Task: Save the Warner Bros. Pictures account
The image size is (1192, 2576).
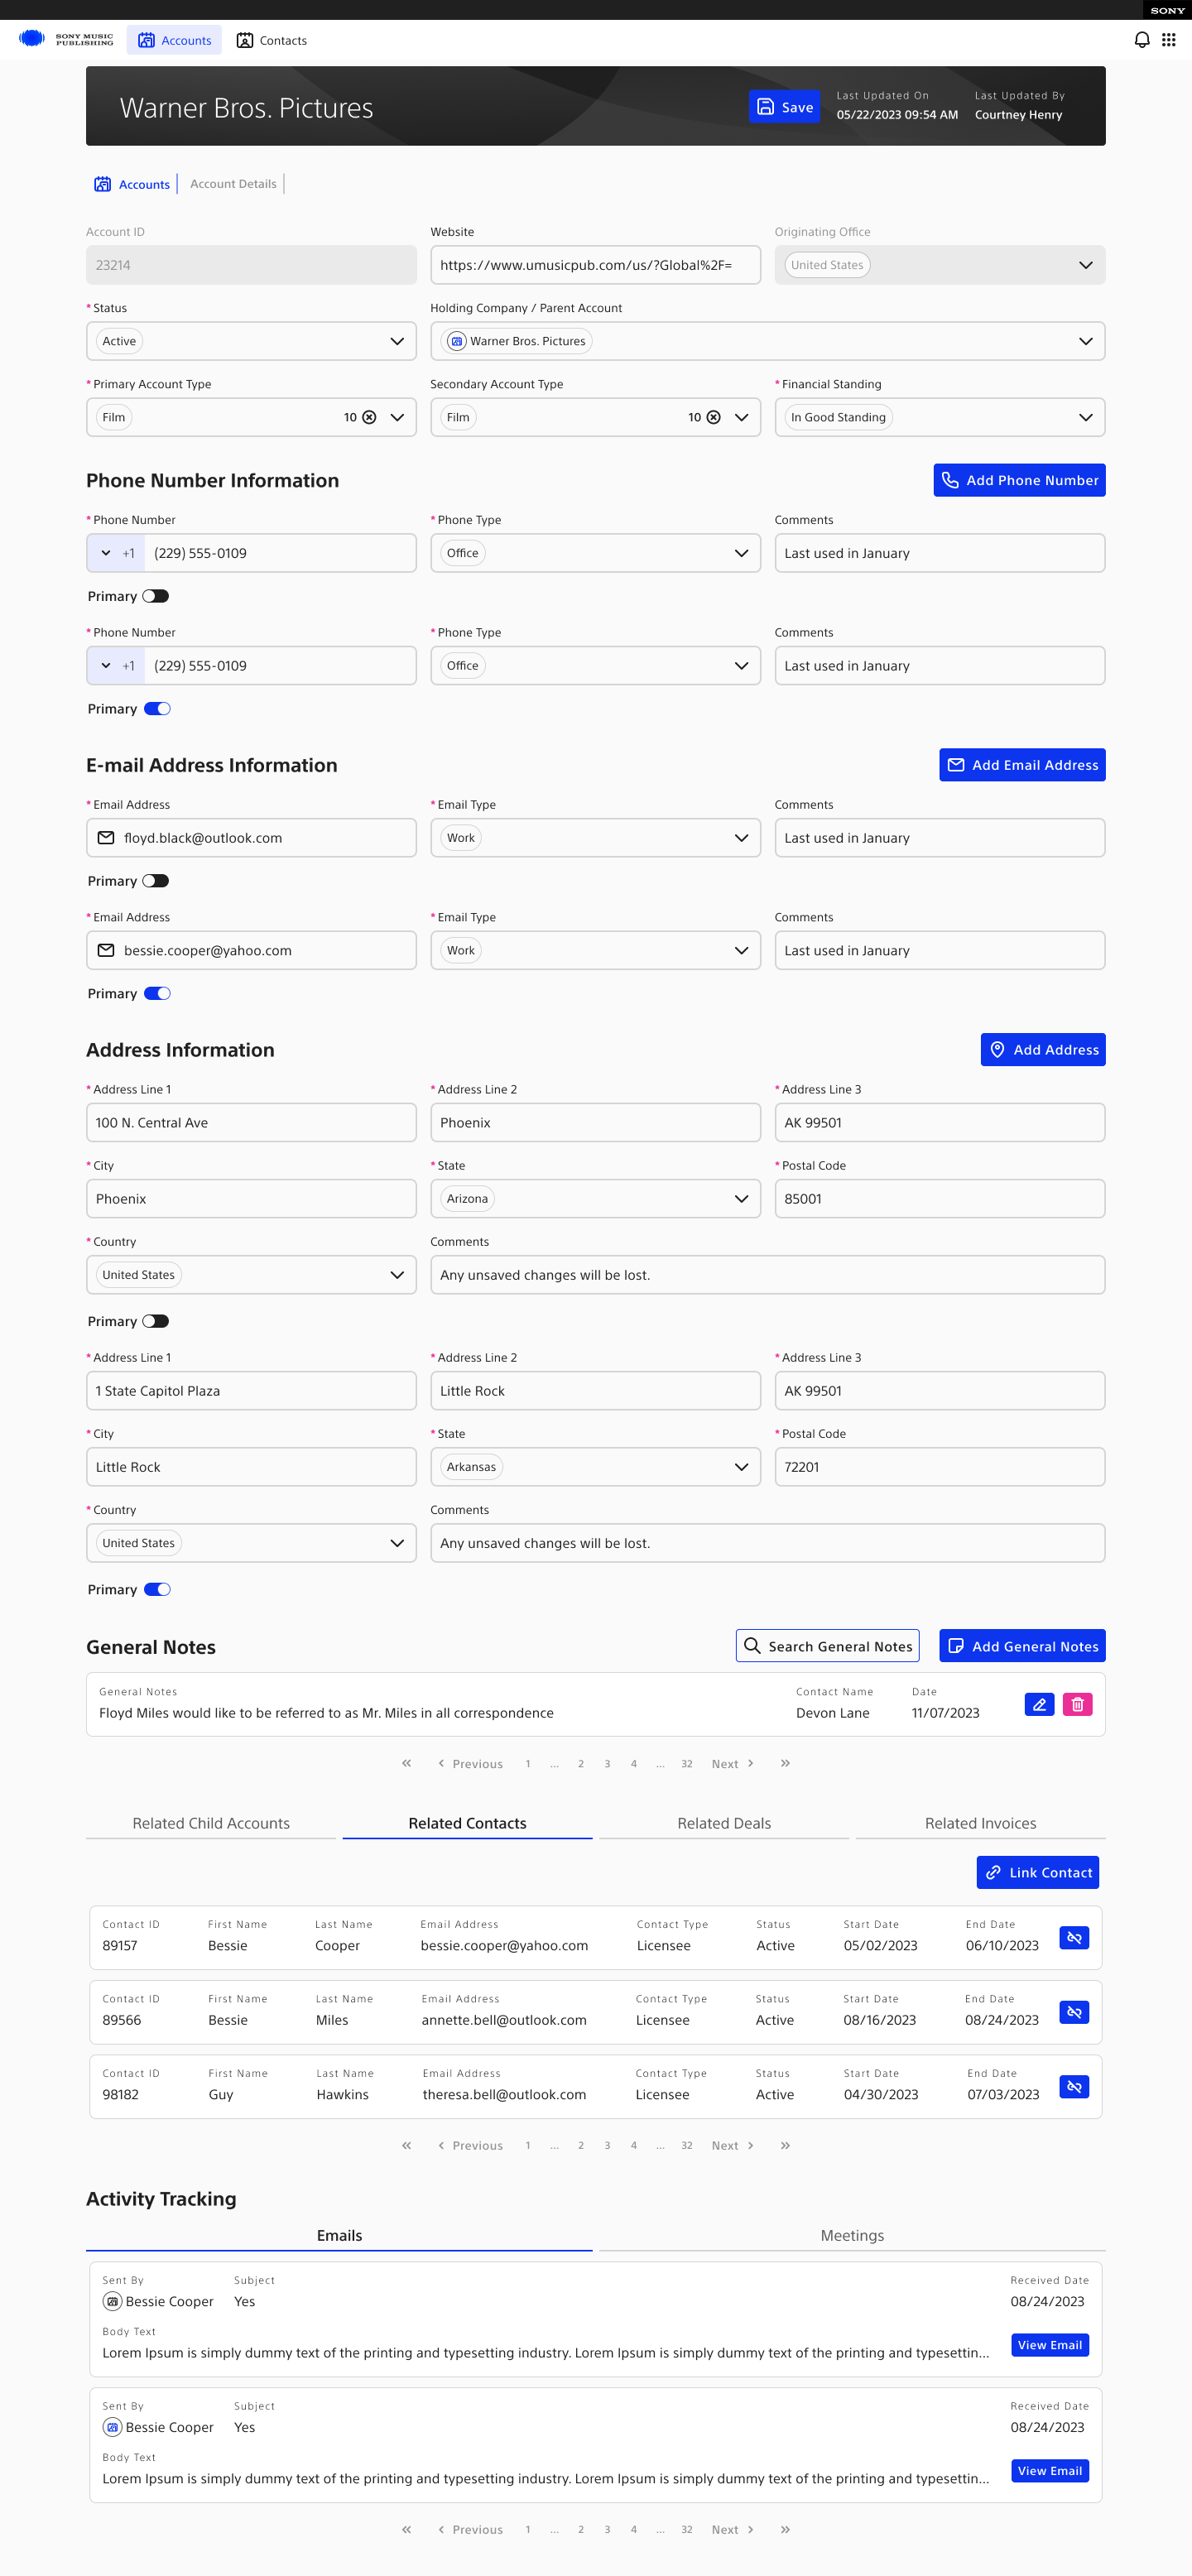Action: pyautogui.click(x=784, y=107)
